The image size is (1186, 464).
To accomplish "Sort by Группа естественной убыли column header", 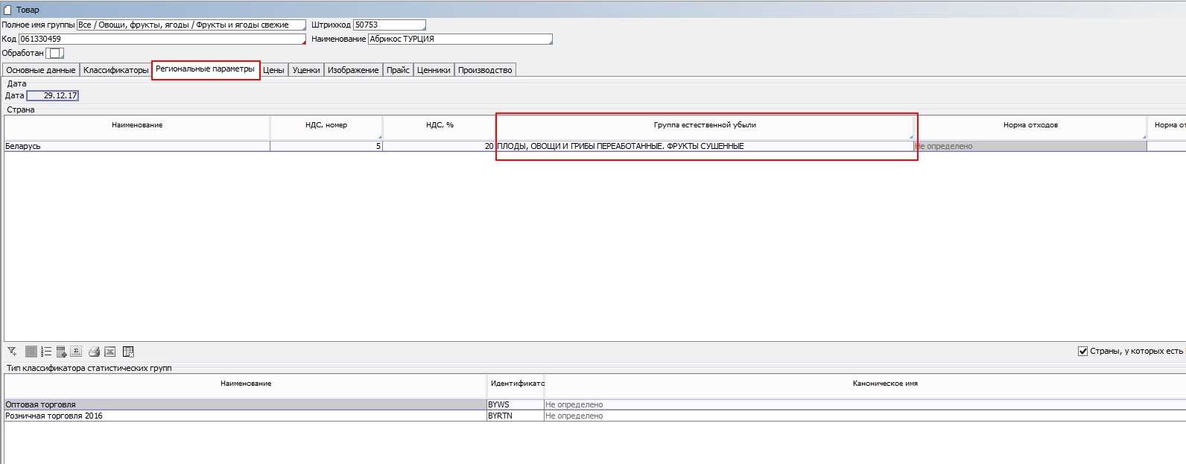I will (704, 125).
